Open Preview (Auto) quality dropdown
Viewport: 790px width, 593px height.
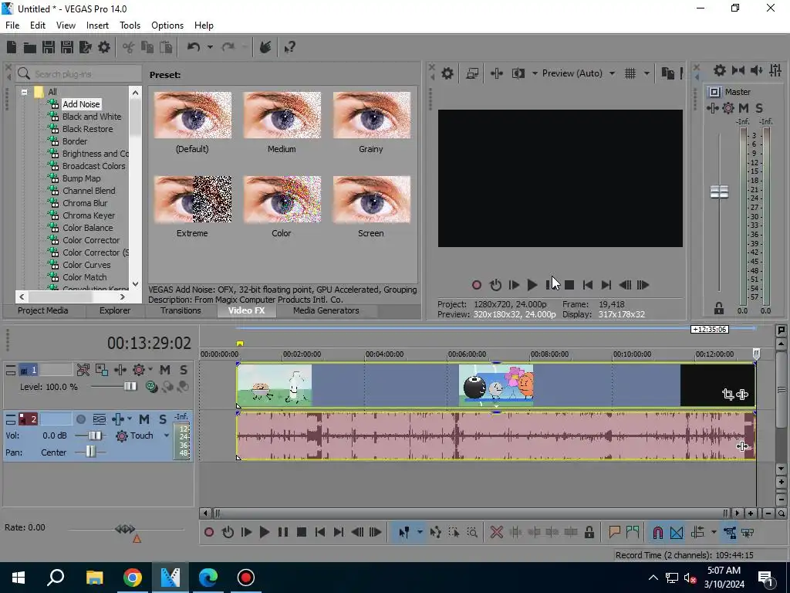point(612,73)
